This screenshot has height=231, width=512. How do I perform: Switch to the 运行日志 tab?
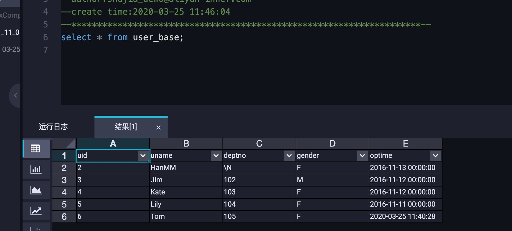coord(53,127)
